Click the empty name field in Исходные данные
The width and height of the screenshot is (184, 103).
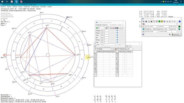click(161, 24)
